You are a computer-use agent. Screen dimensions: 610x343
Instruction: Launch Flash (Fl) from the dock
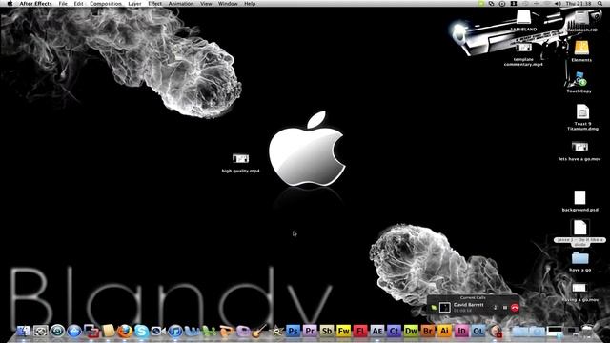point(360,331)
